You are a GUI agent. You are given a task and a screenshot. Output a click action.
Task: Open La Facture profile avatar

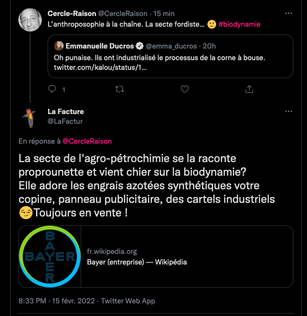tap(30, 117)
